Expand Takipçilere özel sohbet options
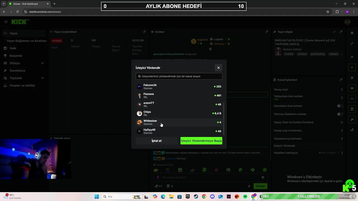The width and height of the screenshot is (358, 201). coord(342,98)
